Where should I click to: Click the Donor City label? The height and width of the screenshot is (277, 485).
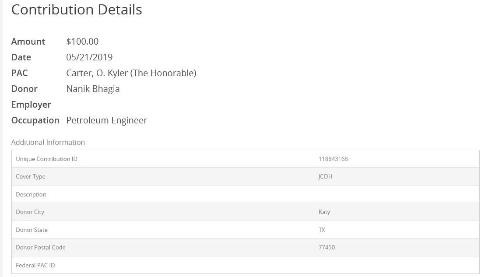tap(30, 212)
